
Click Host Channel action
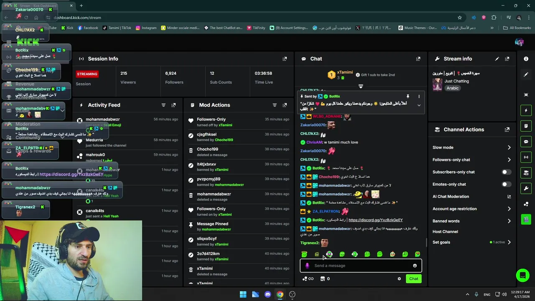[445, 232]
